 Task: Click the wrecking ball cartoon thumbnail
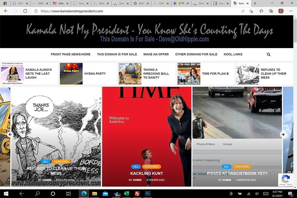pyautogui.click(x=130, y=74)
